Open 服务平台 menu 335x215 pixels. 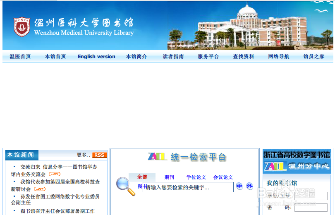click(x=208, y=57)
